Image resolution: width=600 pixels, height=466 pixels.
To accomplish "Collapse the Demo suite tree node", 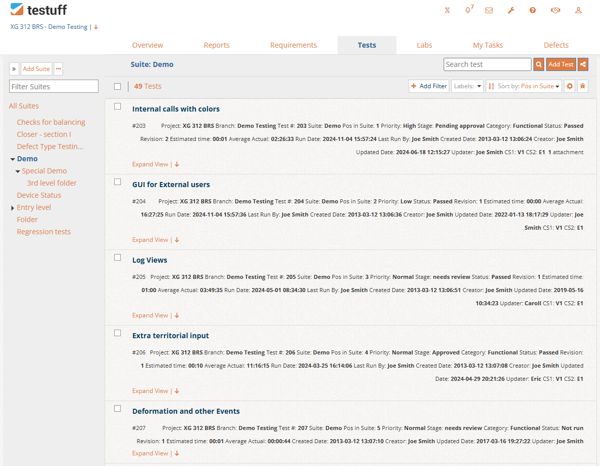I will [x=13, y=159].
